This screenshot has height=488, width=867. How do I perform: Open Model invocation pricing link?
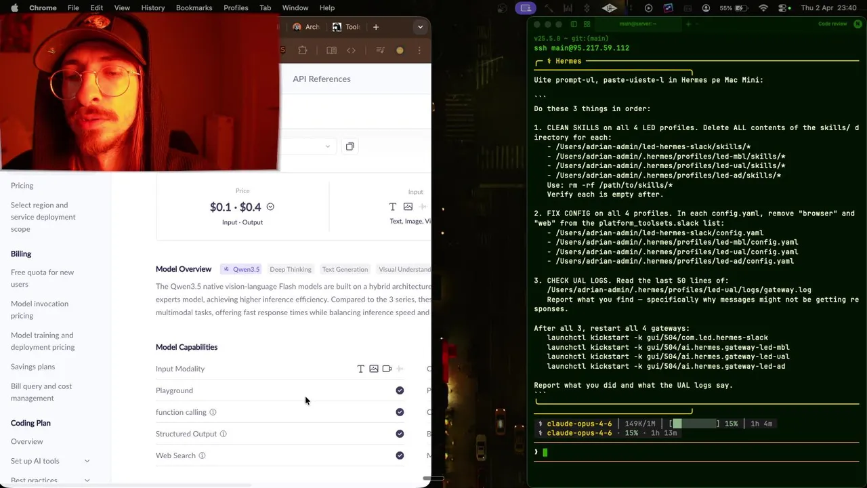[39, 310]
